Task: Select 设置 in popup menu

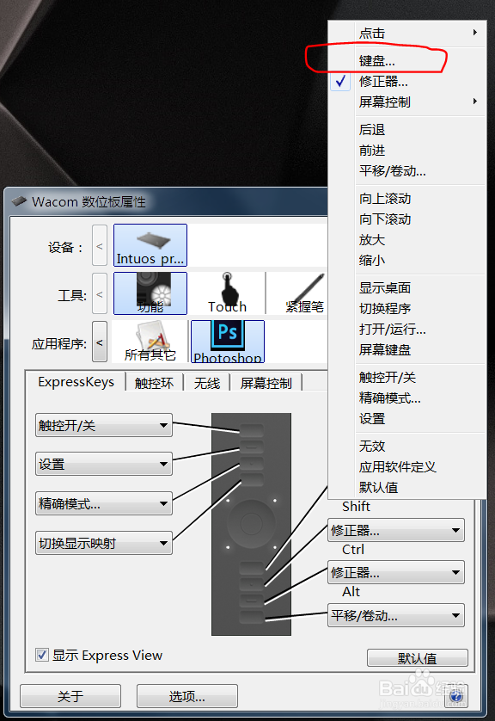Action: click(407, 418)
